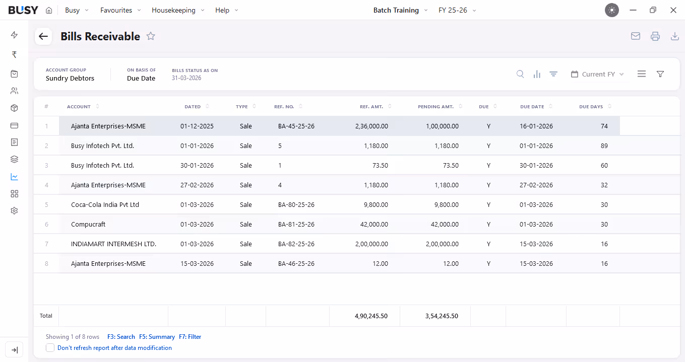Open the rupee accounts sidebar icon

[14, 54]
